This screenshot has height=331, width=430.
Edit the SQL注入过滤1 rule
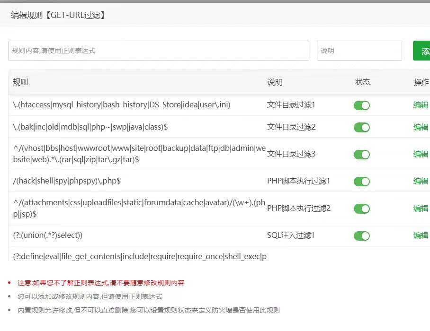pos(421,235)
